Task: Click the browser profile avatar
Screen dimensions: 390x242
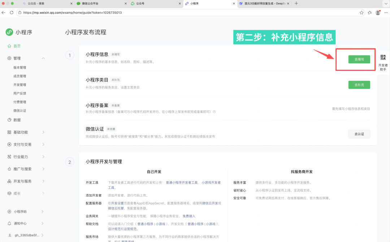Action: (x=378, y=13)
